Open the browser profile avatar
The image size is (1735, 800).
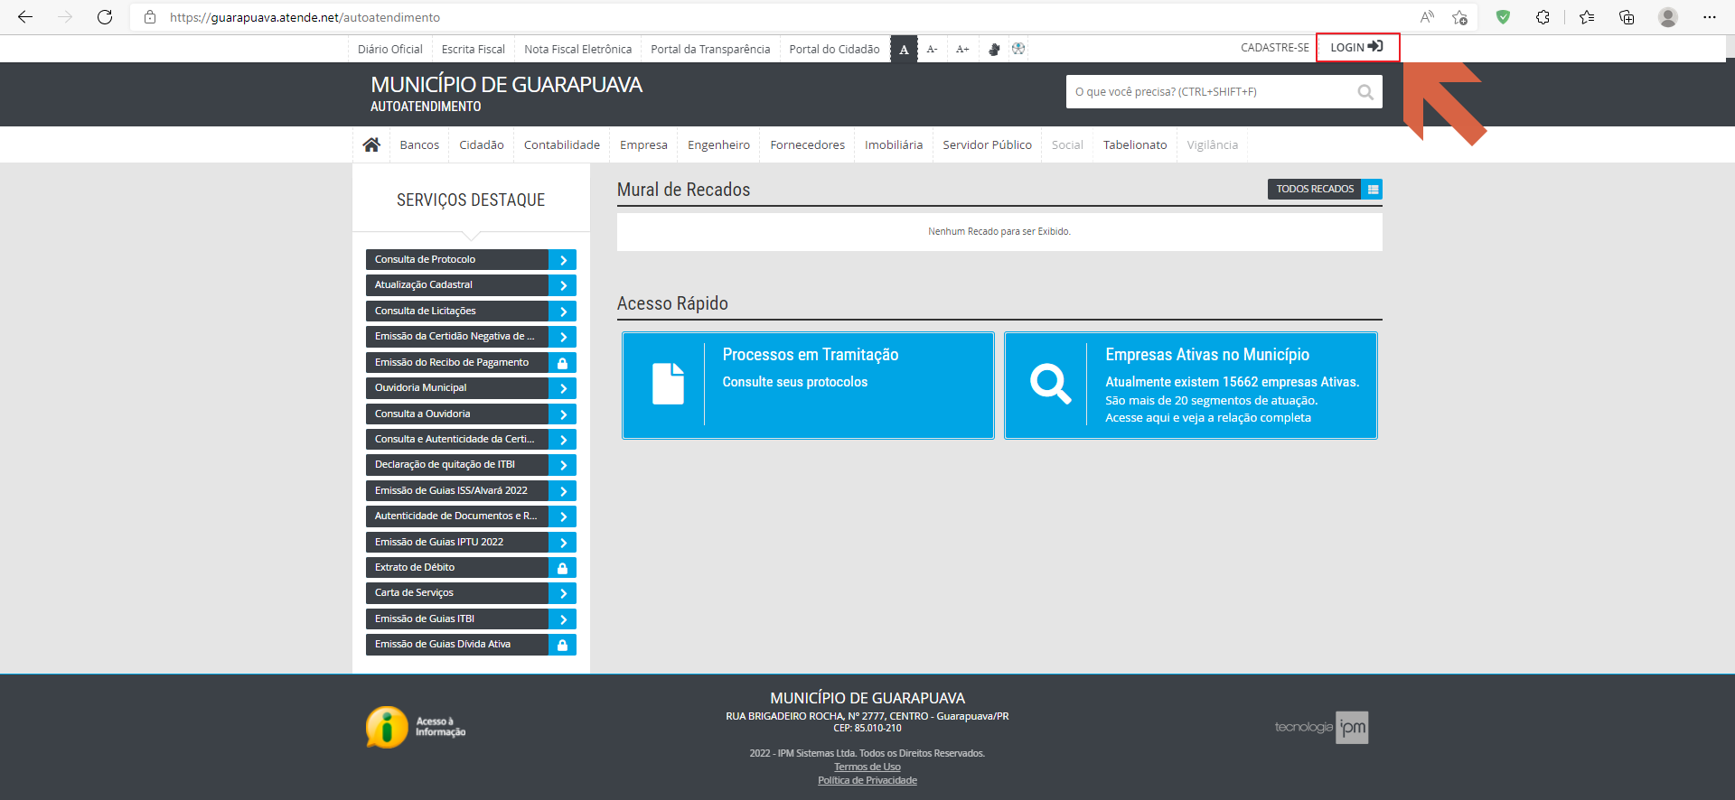[x=1668, y=17]
